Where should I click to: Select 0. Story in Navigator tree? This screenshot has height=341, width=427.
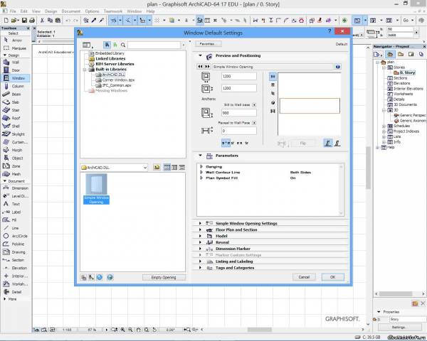click(x=407, y=72)
